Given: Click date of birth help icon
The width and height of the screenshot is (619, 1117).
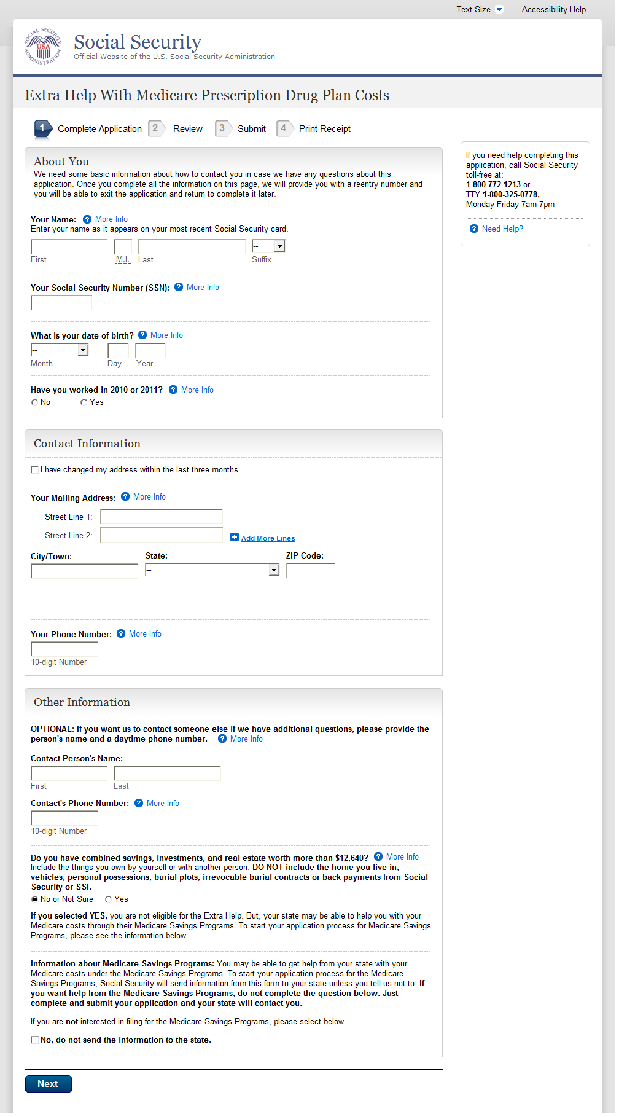Looking at the screenshot, I should [x=142, y=335].
